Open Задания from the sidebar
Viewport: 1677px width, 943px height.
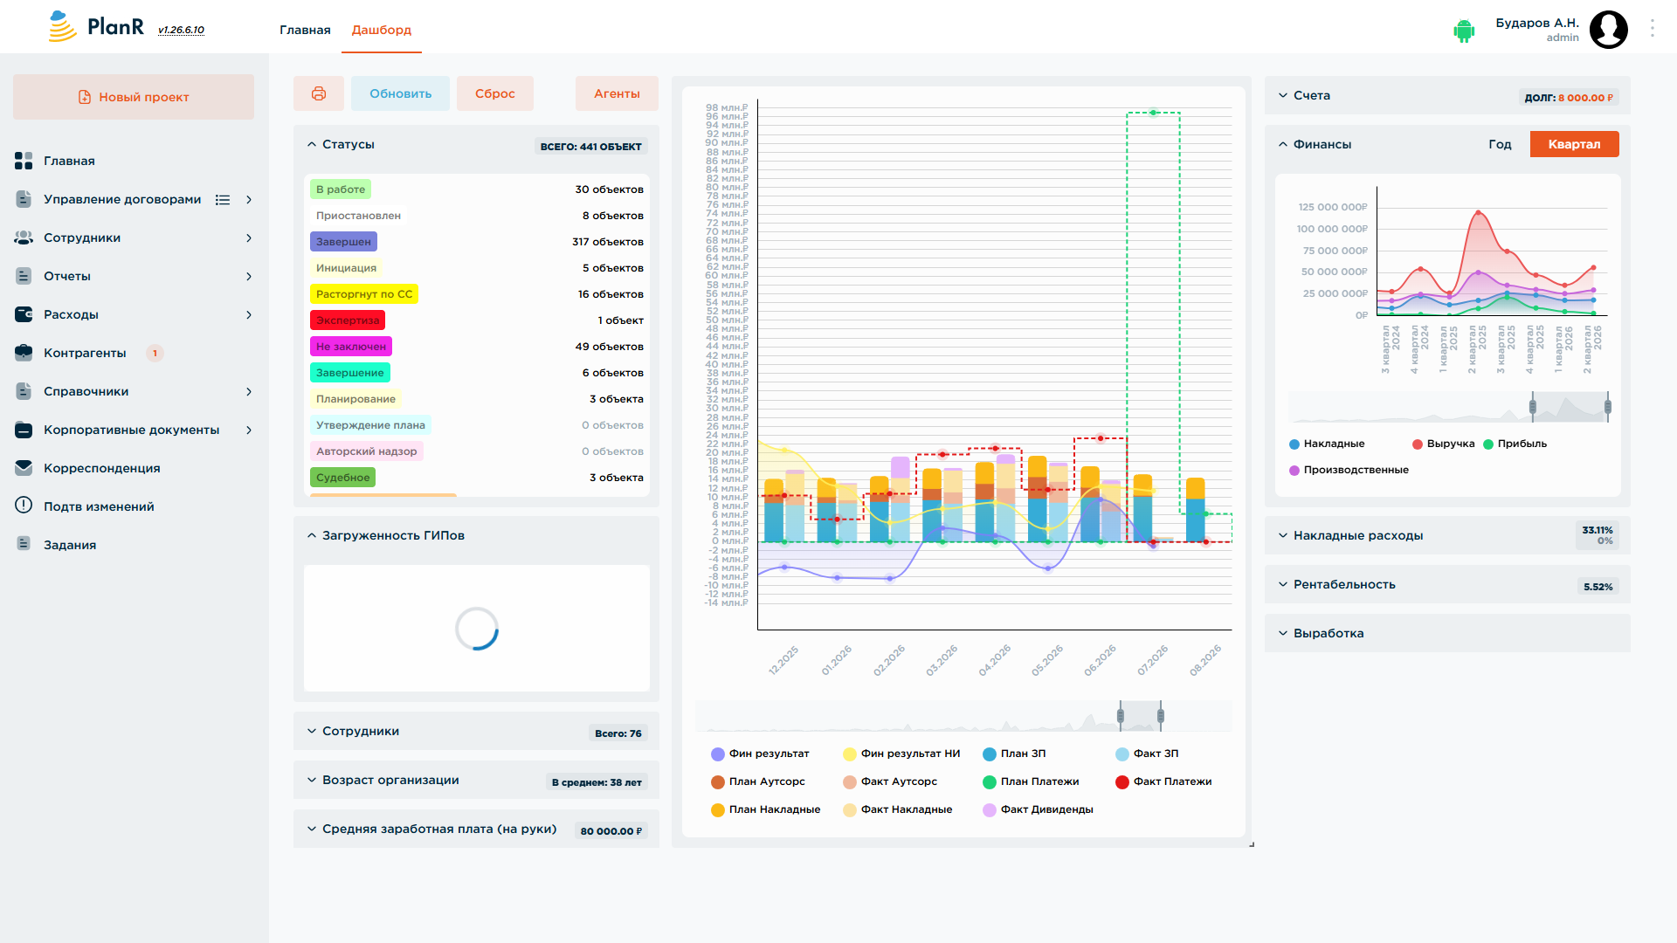(x=70, y=545)
